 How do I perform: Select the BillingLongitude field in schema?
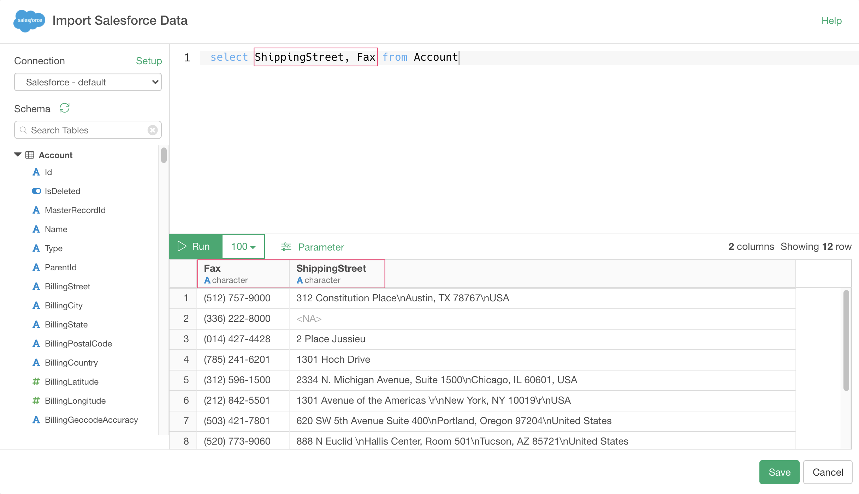pos(75,401)
